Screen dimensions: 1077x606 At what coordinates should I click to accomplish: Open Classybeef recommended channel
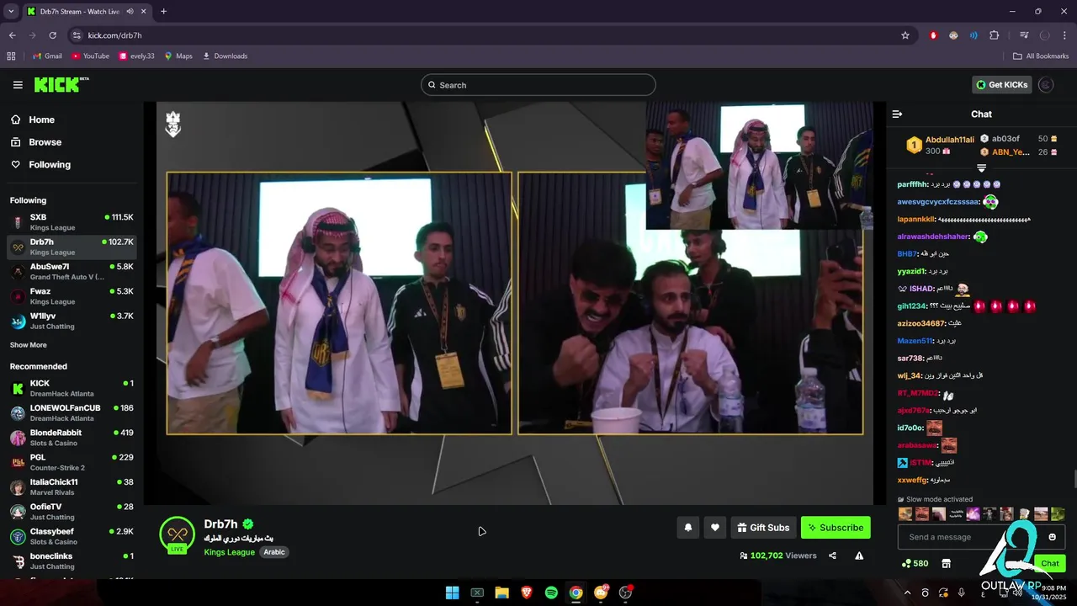tap(72, 536)
